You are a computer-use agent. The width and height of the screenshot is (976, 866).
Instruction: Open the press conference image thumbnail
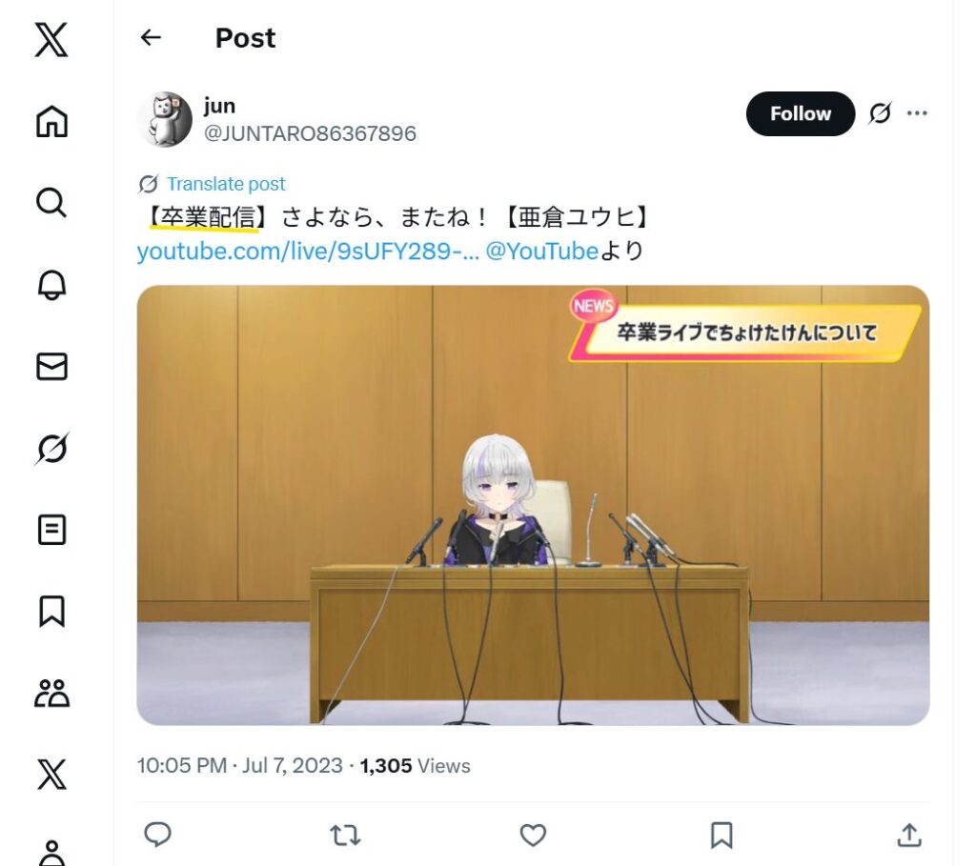(x=533, y=505)
